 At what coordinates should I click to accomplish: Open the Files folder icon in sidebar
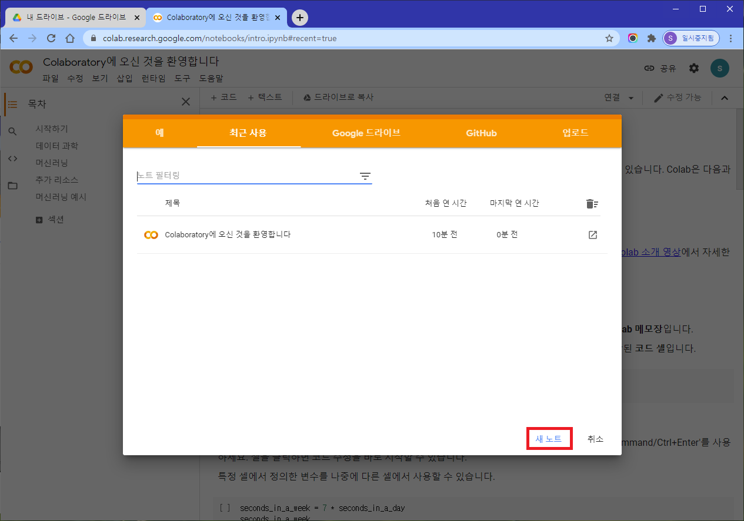pos(12,186)
